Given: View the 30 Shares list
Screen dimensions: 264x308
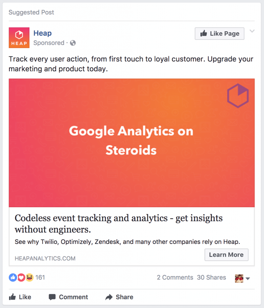Looking at the screenshot, I should (x=211, y=278).
